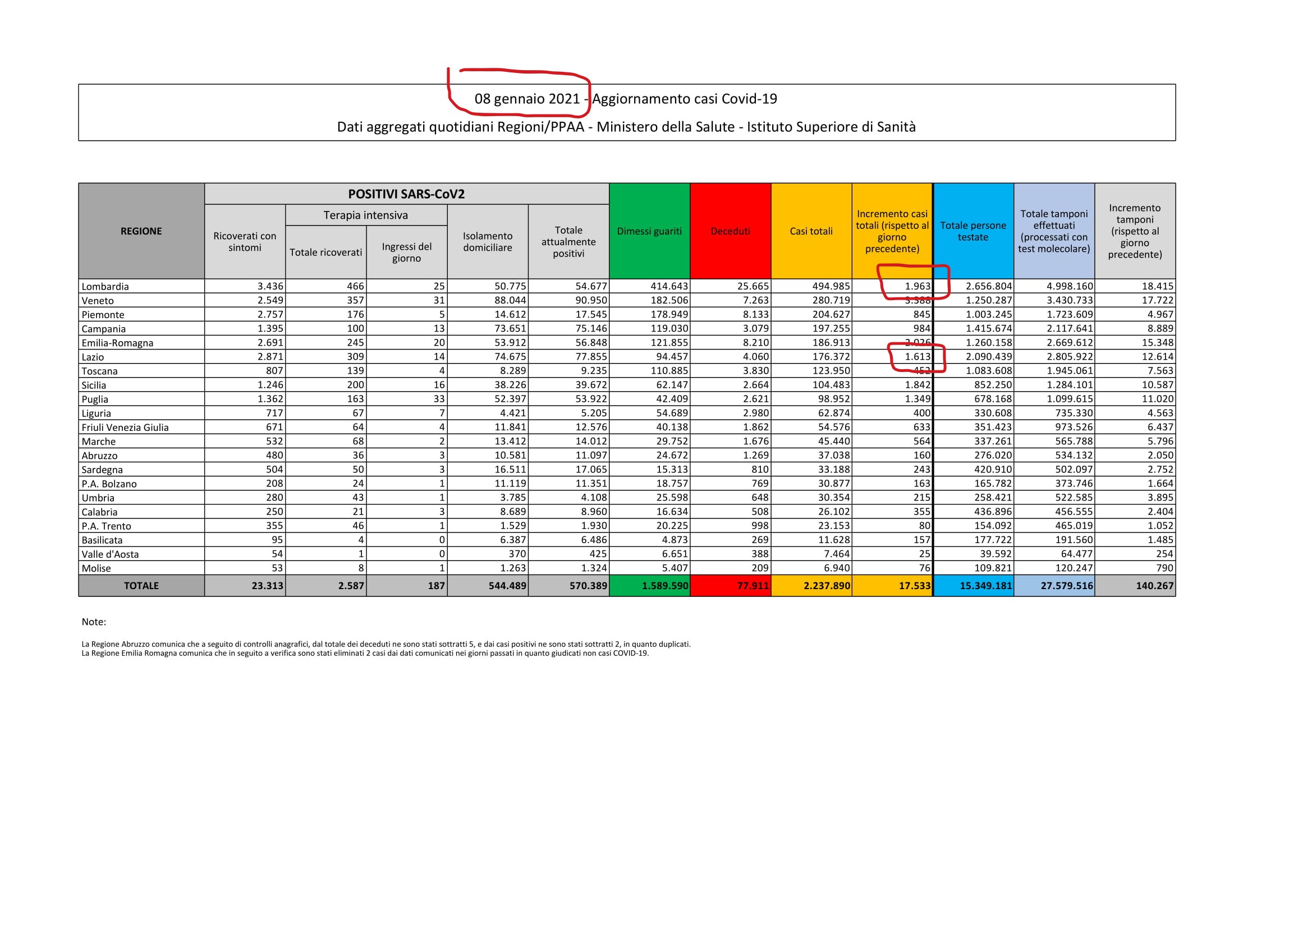Click the blue Totale persone testate header
The height and width of the screenshot is (928, 1312).
coord(973,231)
